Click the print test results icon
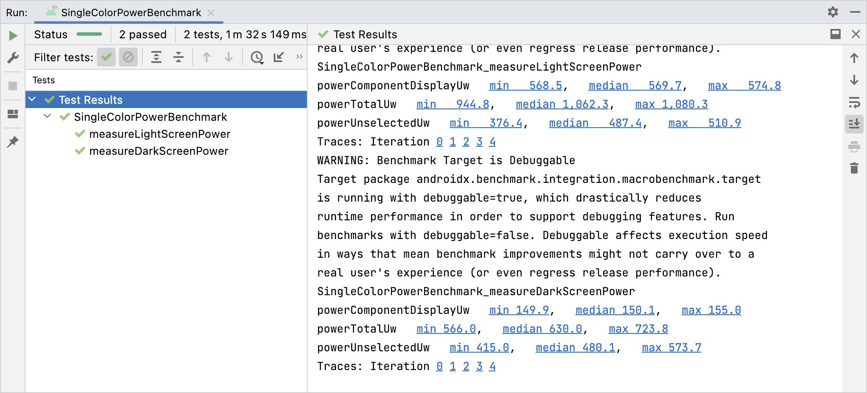The image size is (867, 393). (x=855, y=147)
